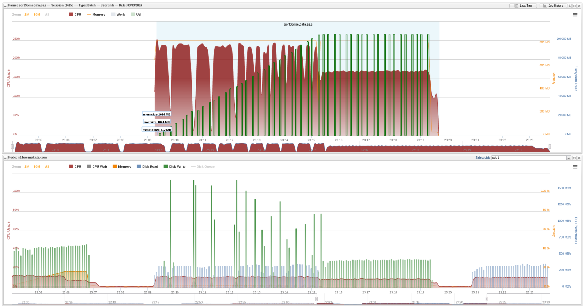The image size is (585, 308).
Task: Click the sortsize 1024 MB flag label
Action: coord(156,122)
